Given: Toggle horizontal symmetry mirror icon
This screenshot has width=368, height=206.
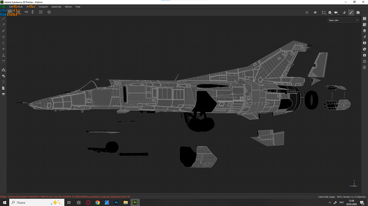Looking at the screenshot, I should pyautogui.click(x=26, y=12).
